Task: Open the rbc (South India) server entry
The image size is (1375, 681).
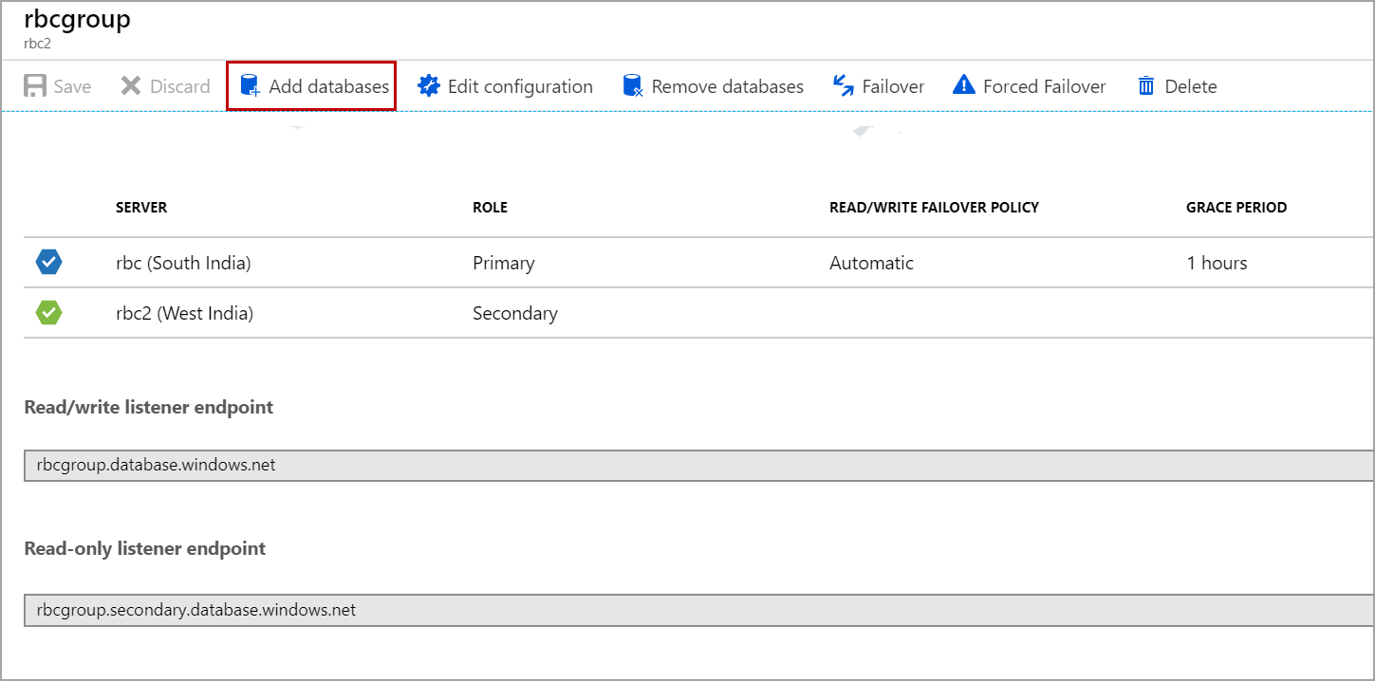Action: click(183, 264)
